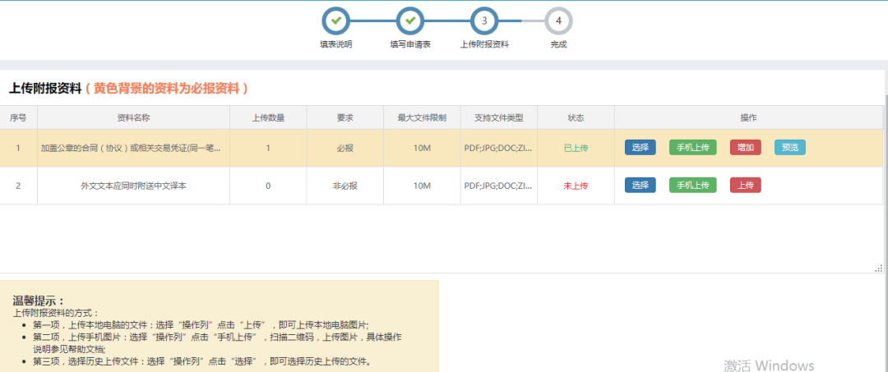Click 未上传 status text
The height and width of the screenshot is (372, 888).
pos(576,186)
